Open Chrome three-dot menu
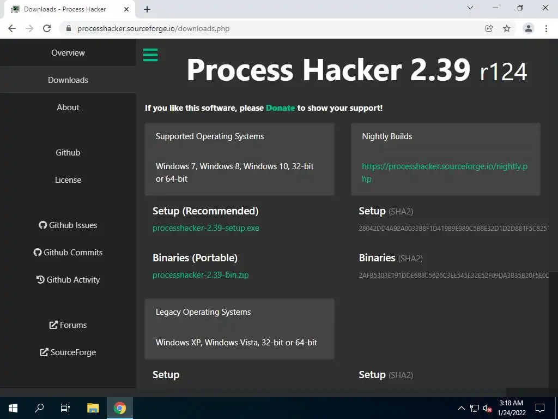 [546, 28]
